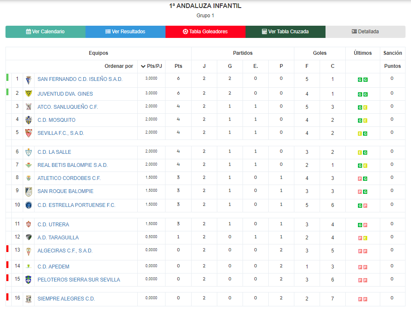The width and height of the screenshot is (411, 311).
Task: Switch to Ver Resultados tab
Action: (125, 32)
